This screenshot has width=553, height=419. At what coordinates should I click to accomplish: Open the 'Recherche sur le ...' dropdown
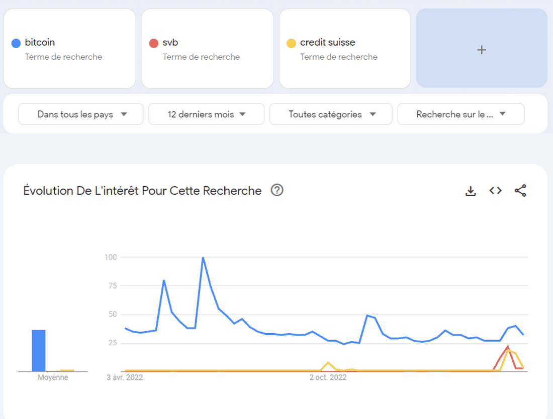tap(460, 114)
